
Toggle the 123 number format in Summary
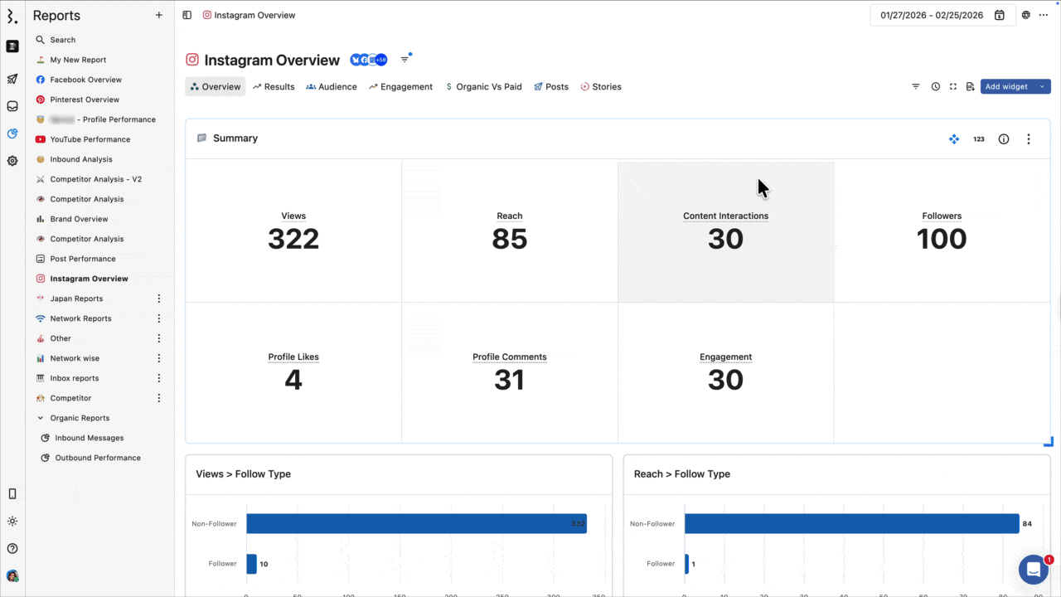tap(979, 139)
